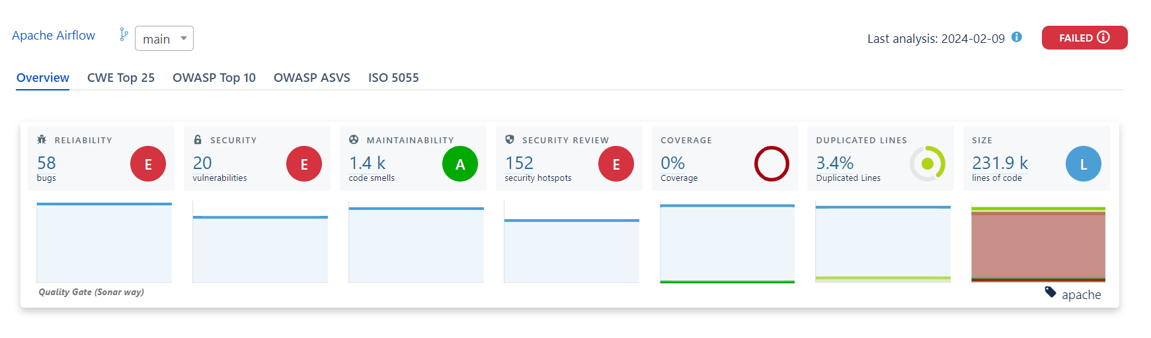Viewport: 1151px width, 338px height.
Task: Click the RELIABILITY card heading
Action: [83, 140]
